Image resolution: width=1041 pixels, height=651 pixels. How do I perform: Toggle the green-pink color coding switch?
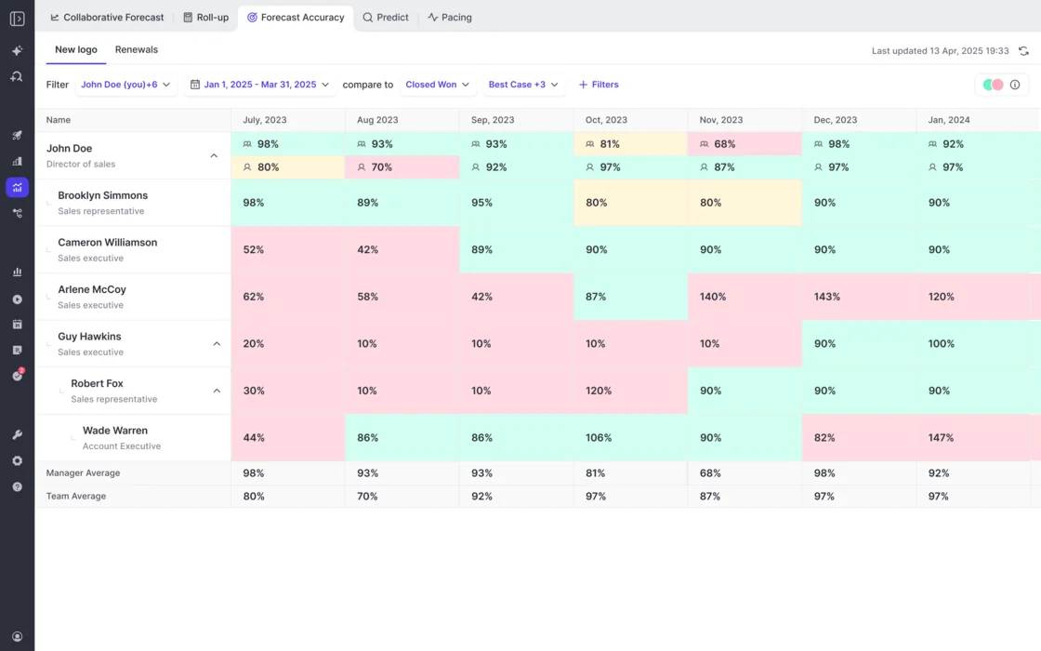tap(994, 85)
